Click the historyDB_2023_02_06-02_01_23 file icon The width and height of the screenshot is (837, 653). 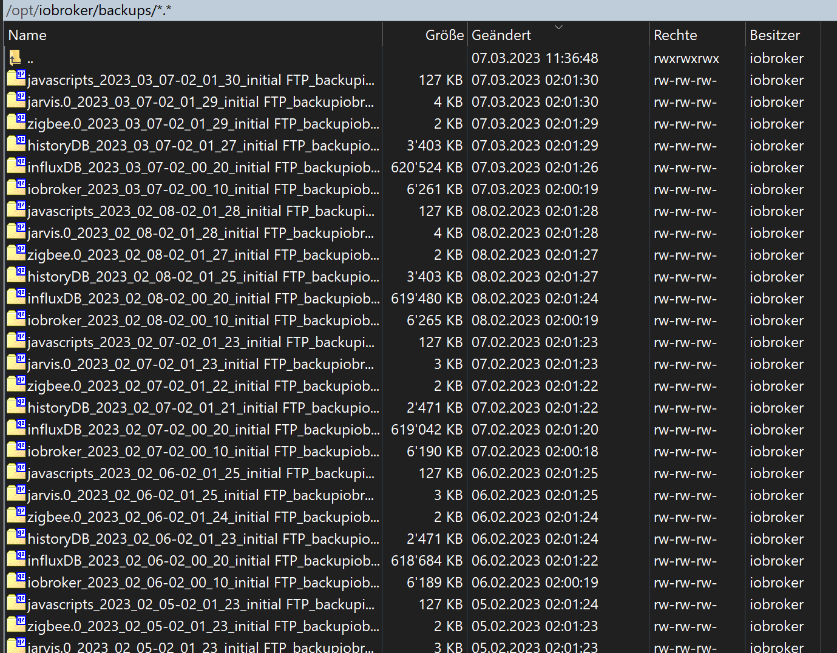tap(16, 538)
